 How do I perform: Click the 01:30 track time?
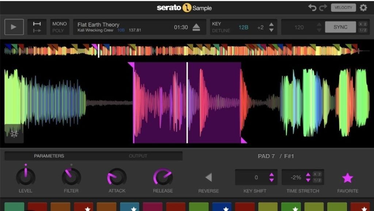[181, 27]
